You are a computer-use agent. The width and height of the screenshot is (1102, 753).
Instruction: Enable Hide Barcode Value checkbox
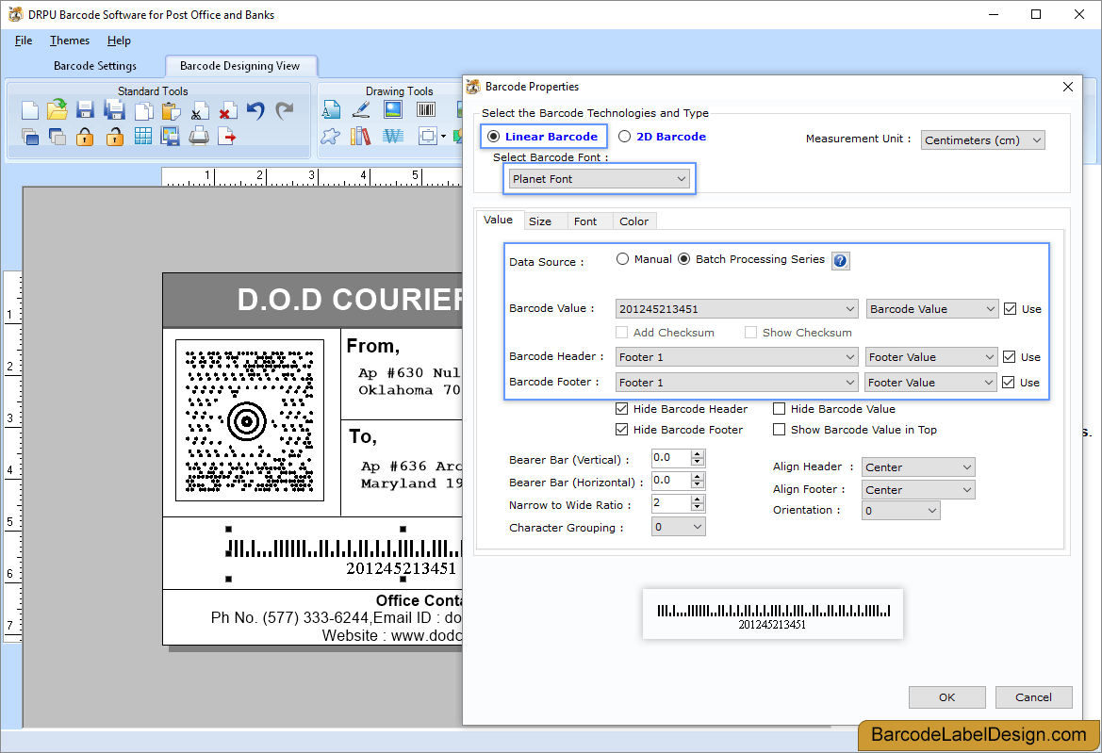click(x=779, y=409)
